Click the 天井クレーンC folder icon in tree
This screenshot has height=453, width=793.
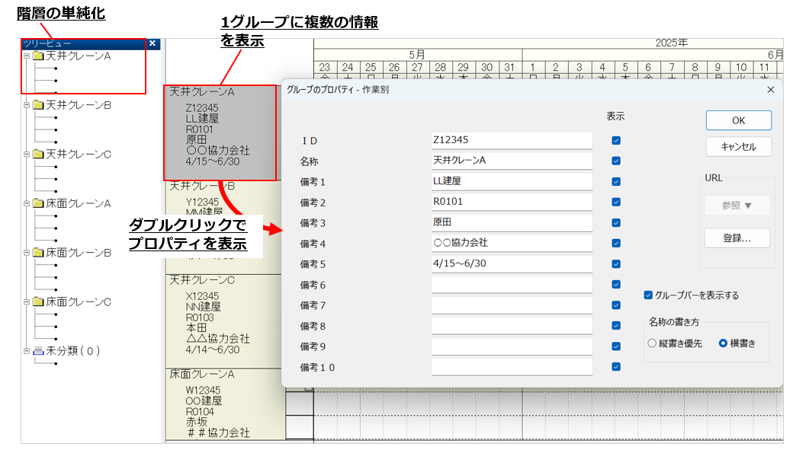(x=38, y=155)
